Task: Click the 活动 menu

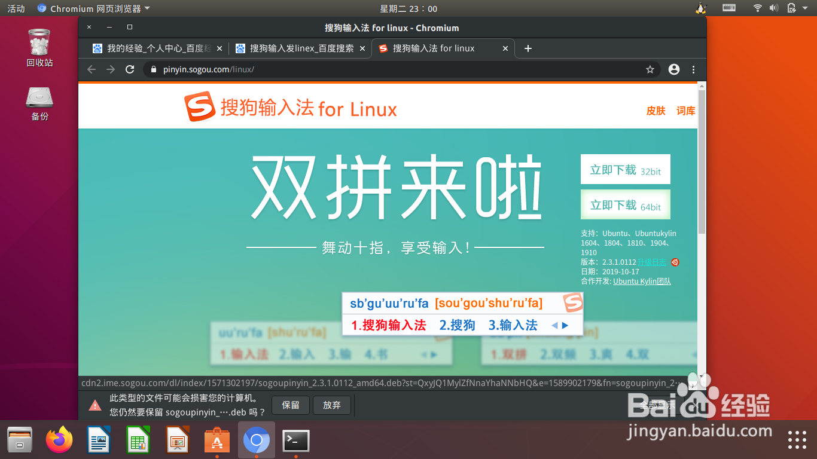Action: click(16, 8)
